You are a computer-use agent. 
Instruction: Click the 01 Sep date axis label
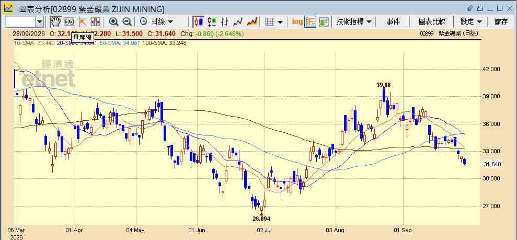(403, 230)
